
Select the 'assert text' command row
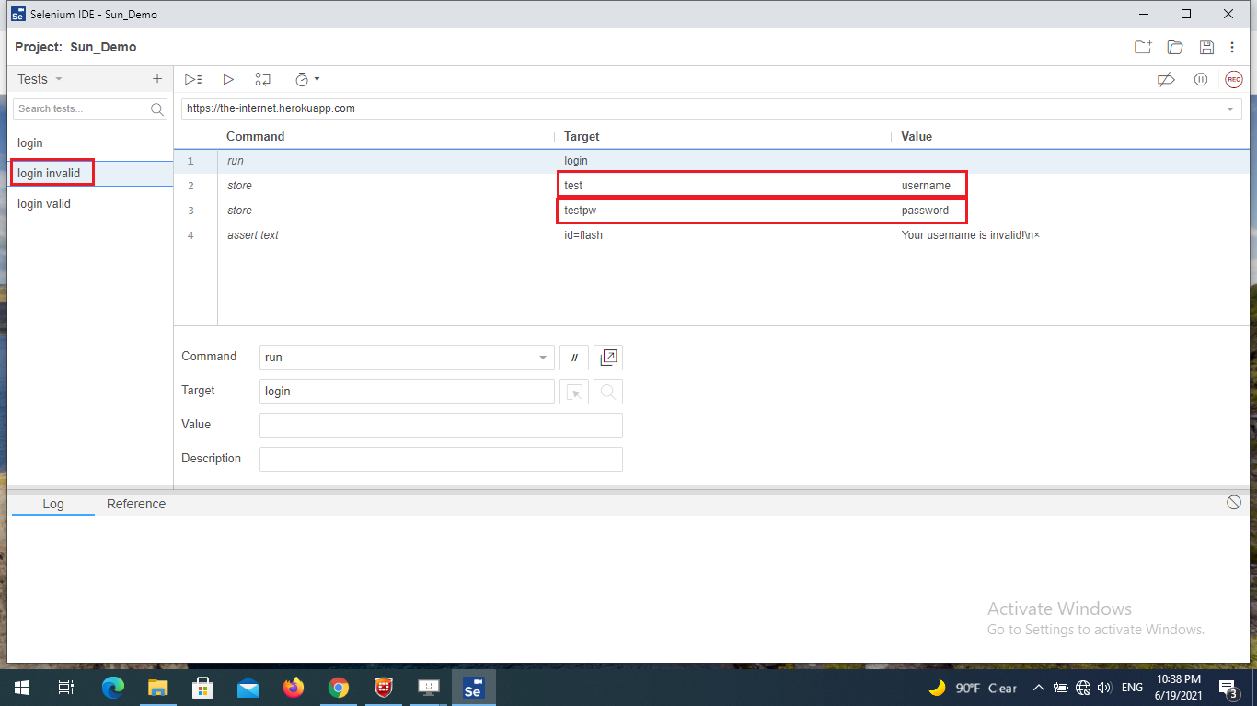[x=711, y=235]
